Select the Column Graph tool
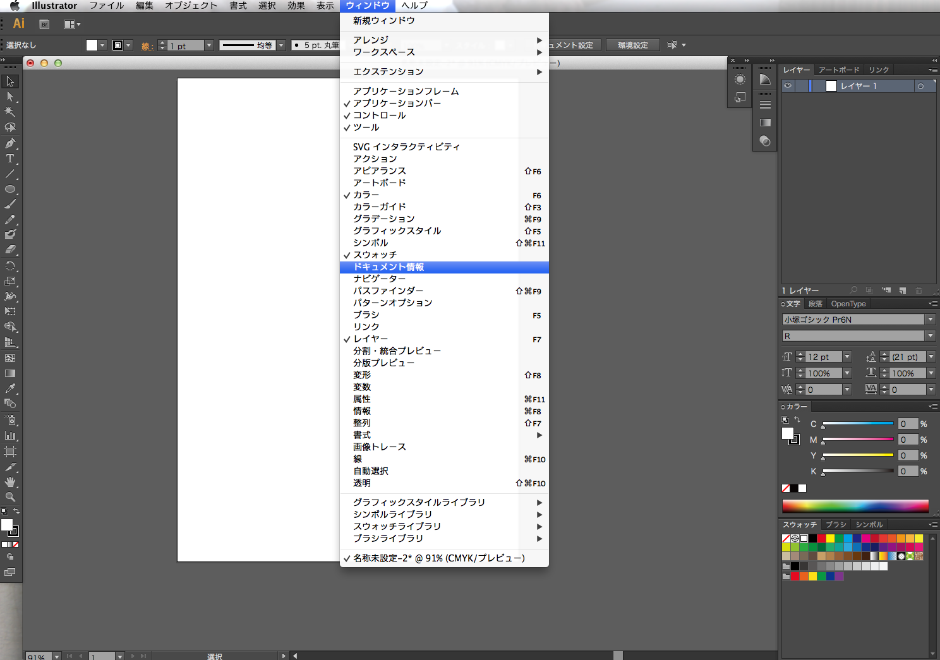940x660 pixels. click(10, 435)
